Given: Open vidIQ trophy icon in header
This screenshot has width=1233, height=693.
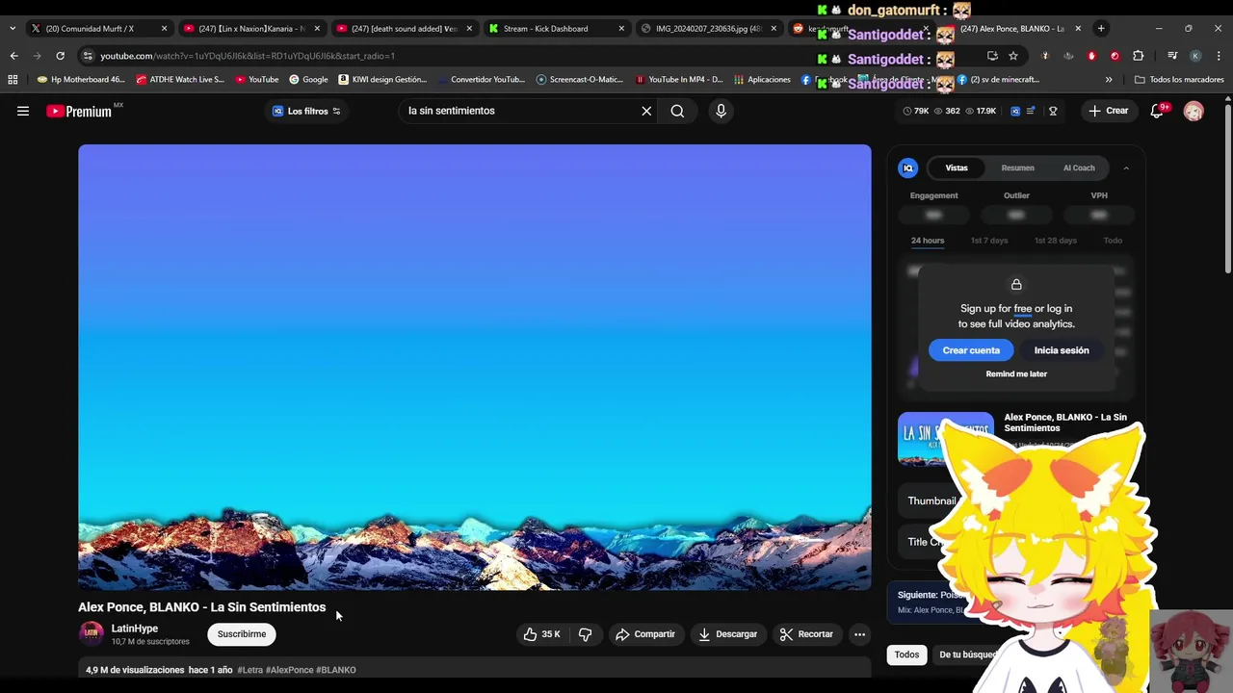Looking at the screenshot, I should click(x=1053, y=111).
